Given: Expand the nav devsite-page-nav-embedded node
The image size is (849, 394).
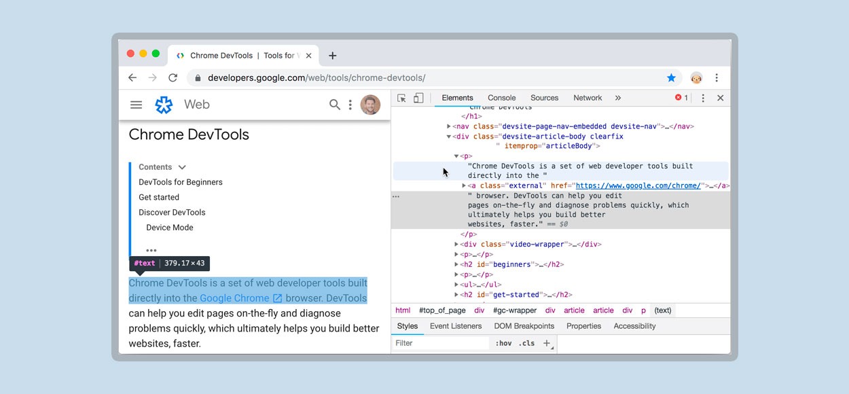Looking at the screenshot, I should coord(449,126).
